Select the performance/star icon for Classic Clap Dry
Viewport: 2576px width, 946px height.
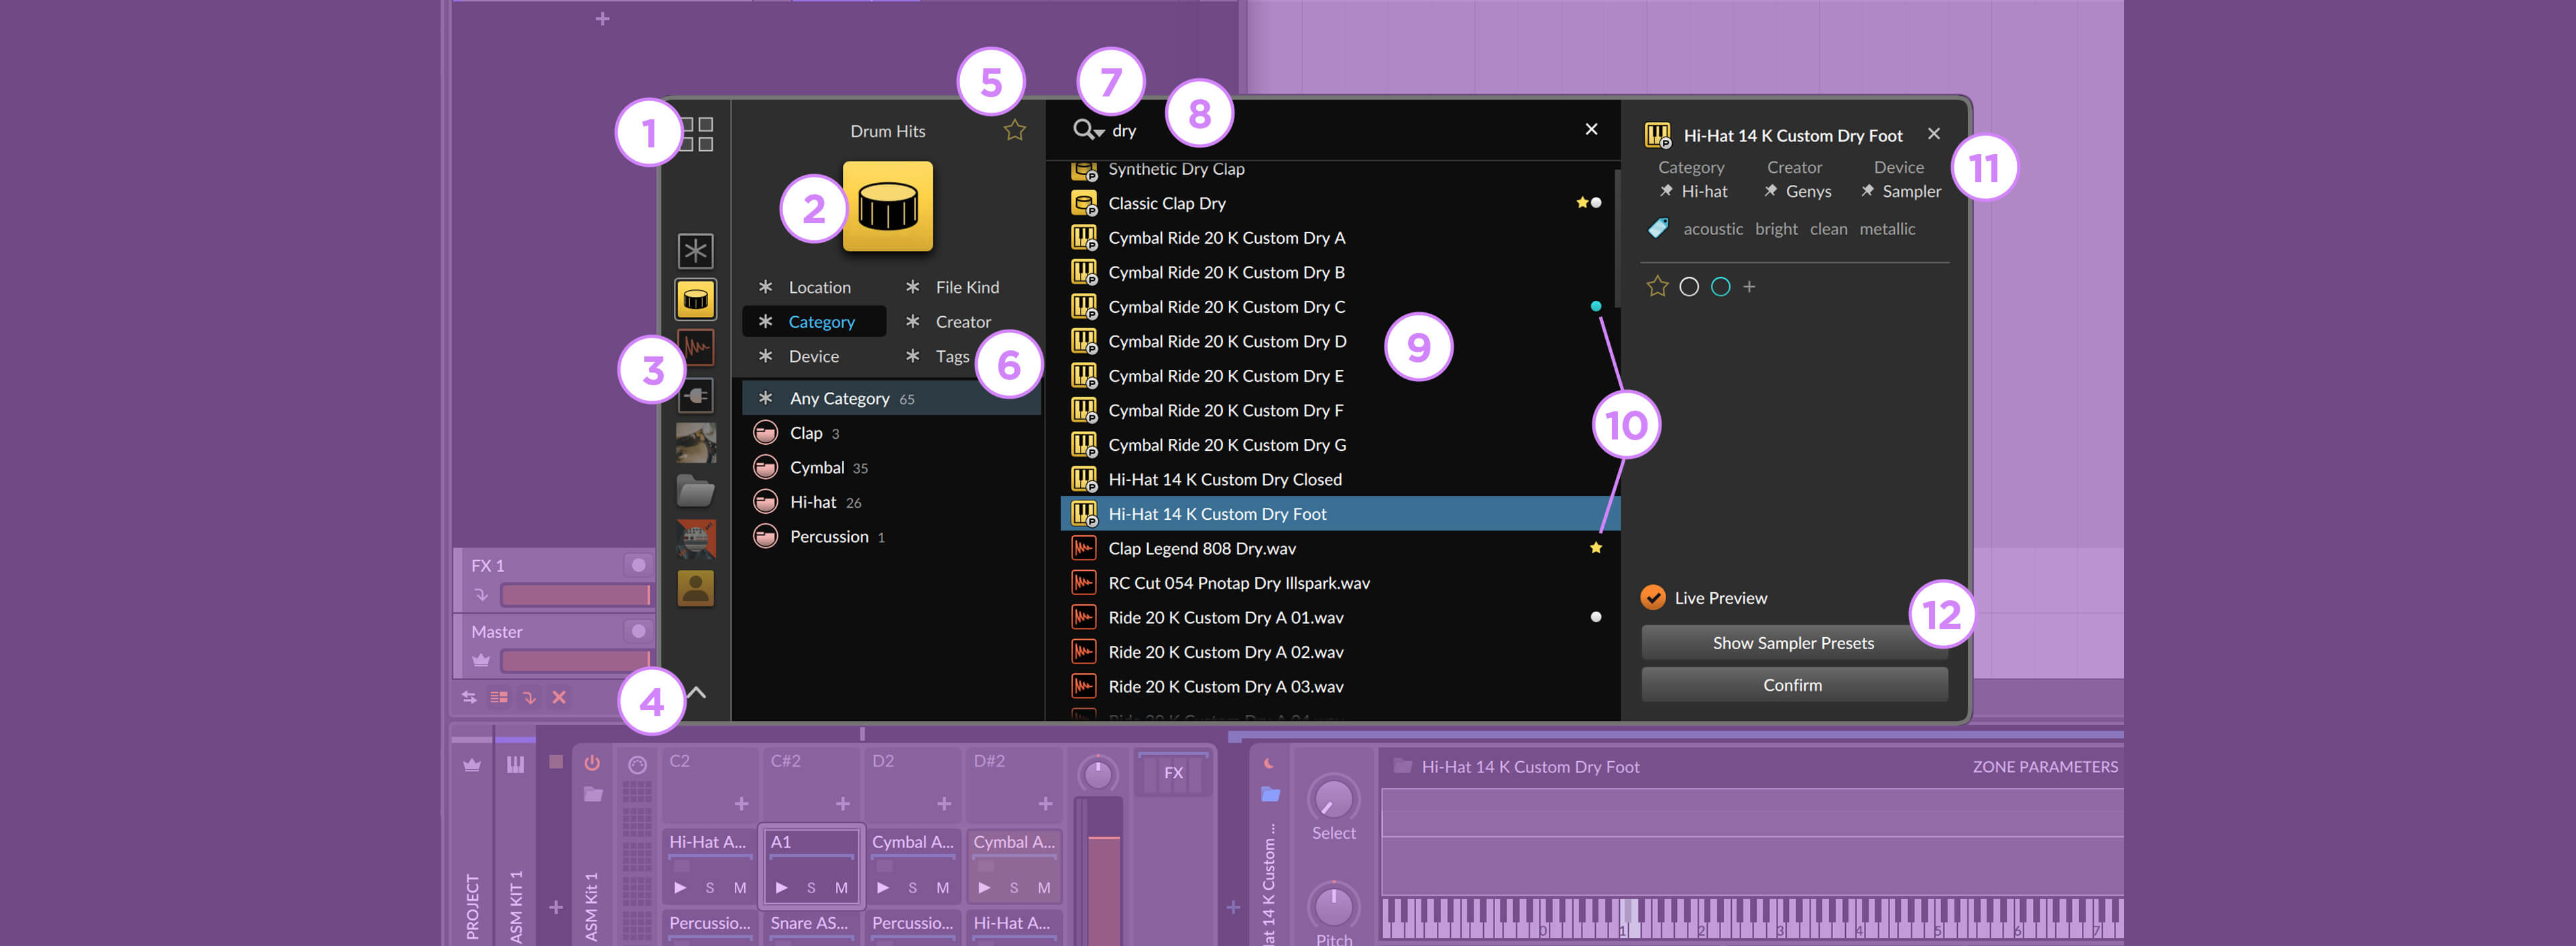point(1574,202)
